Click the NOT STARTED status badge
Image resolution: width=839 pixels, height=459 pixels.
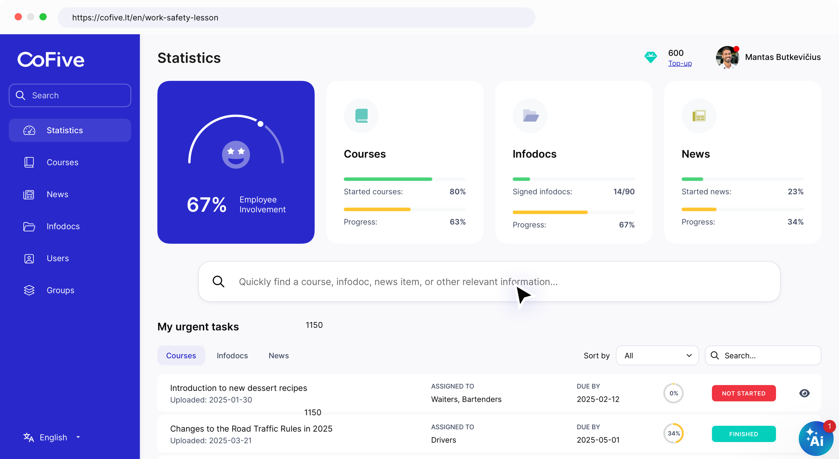[x=743, y=393]
